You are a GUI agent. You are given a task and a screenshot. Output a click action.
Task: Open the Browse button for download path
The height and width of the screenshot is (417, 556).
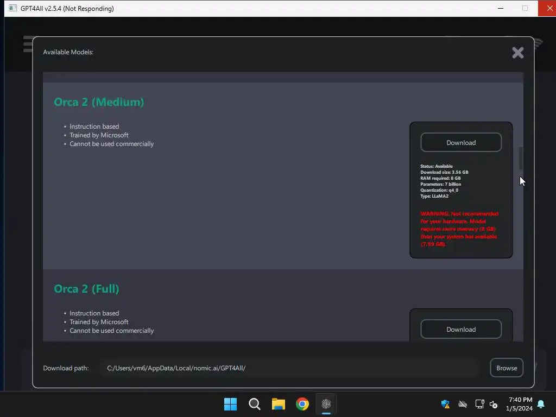point(507,368)
